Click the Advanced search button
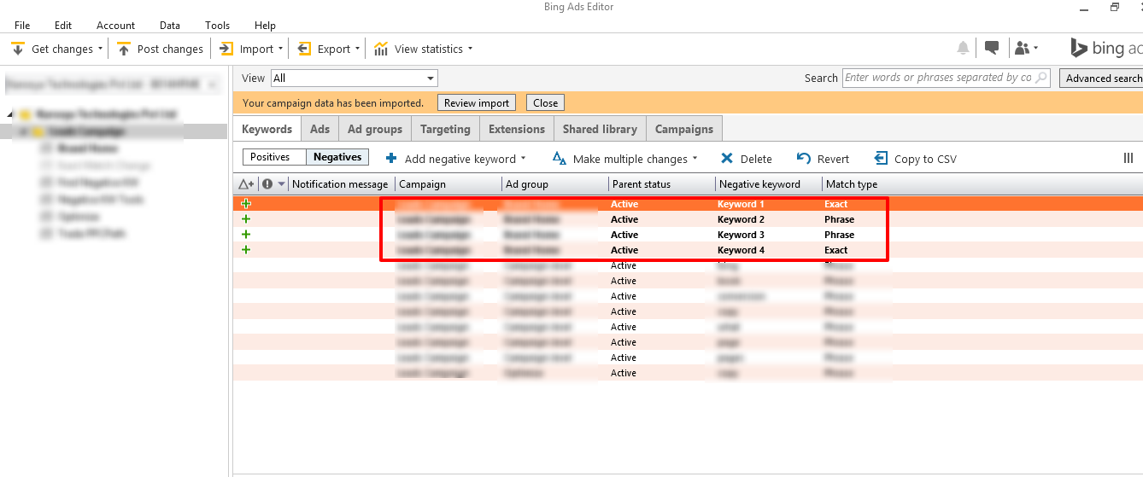This screenshot has width=1143, height=477. pyautogui.click(x=1103, y=78)
